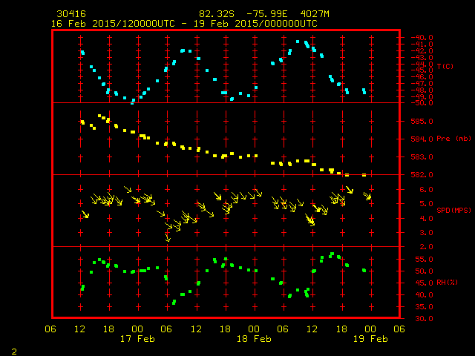Click the T(C) axis label
This screenshot has width=475, height=356.
click(x=445, y=66)
